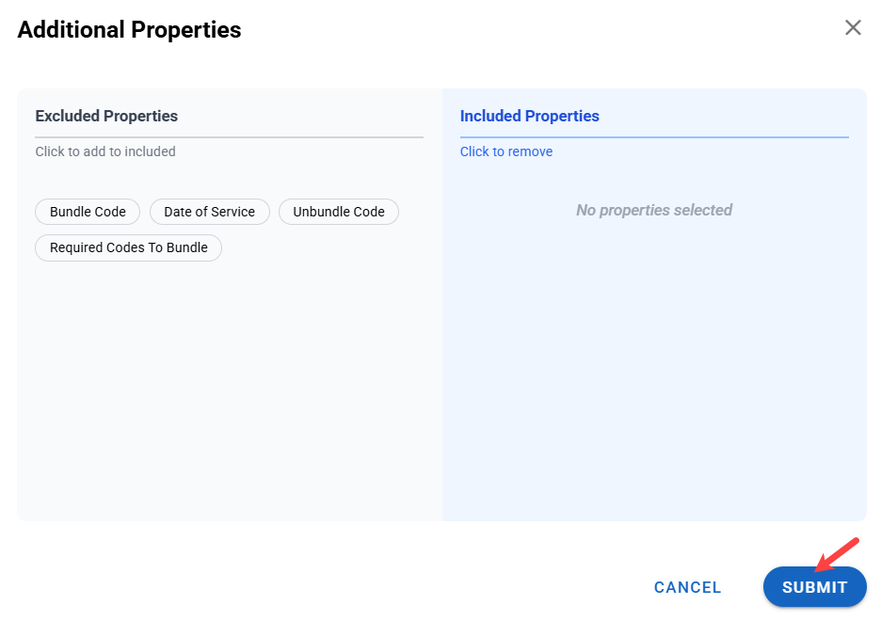Click the Included Properties heading
The image size is (881, 621).
coord(529,117)
